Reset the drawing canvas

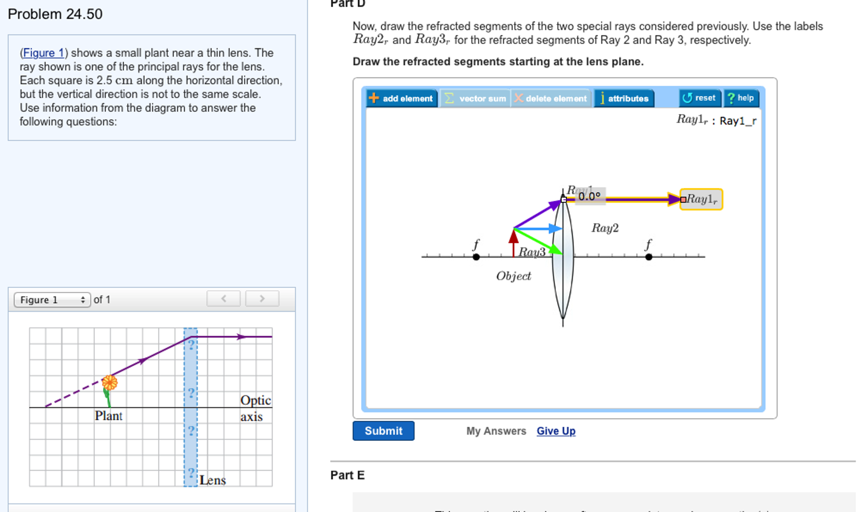(699, 98)
